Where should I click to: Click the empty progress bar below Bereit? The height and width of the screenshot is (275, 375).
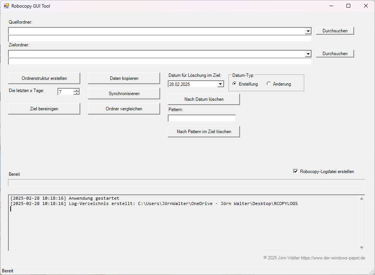[x=186, y=183]
